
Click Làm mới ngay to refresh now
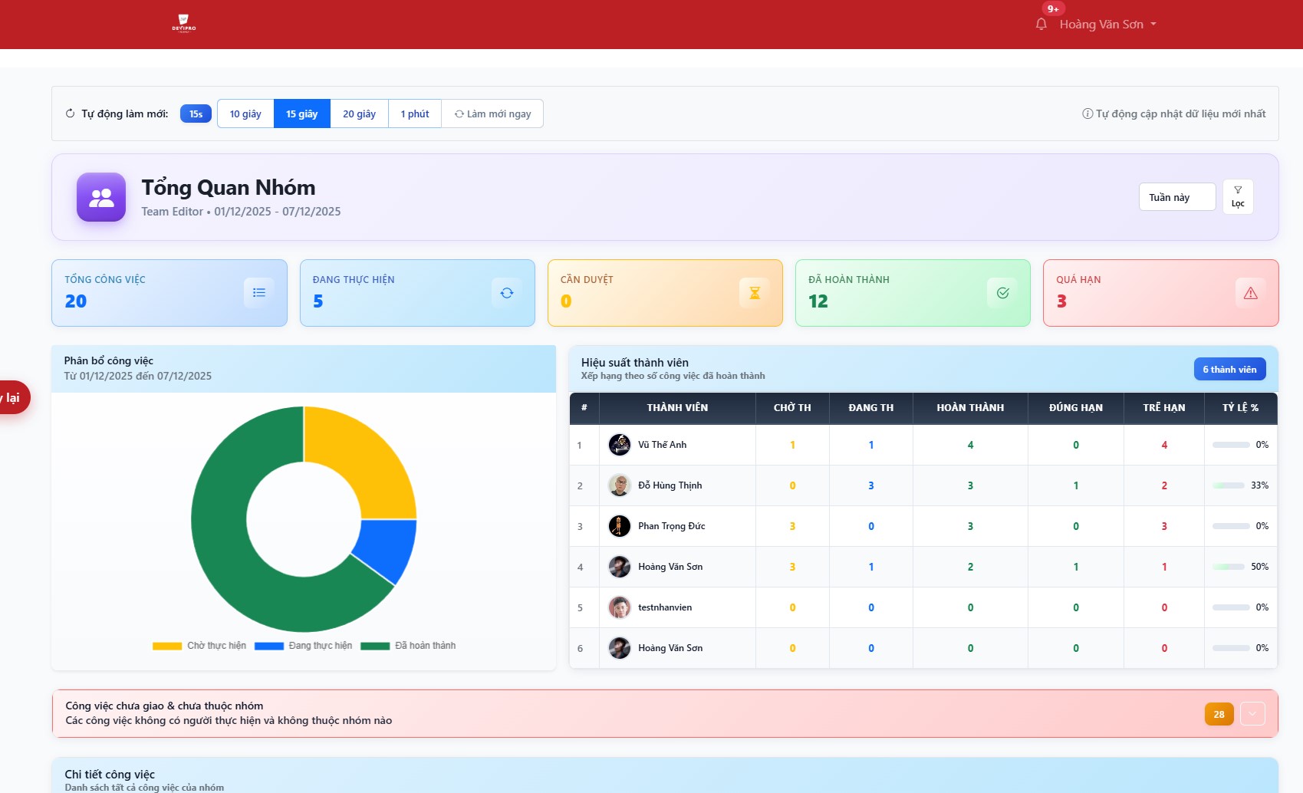point(492,113)
